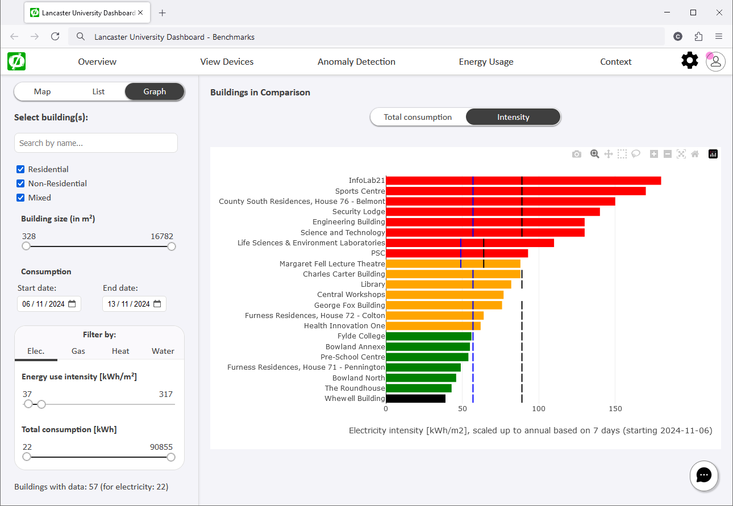The image size is (733, 506).
Task: Click the Building size maximum slider handle
Action: 172,246
